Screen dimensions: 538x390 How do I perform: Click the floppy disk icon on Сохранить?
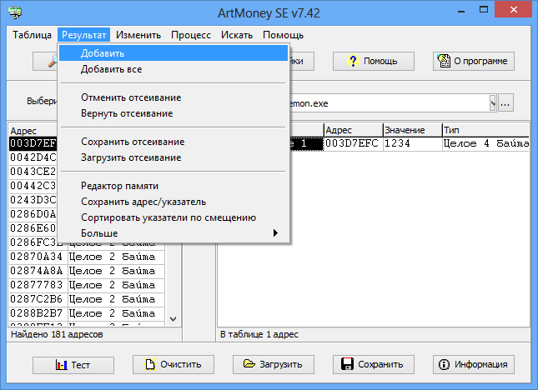(347, 364)
